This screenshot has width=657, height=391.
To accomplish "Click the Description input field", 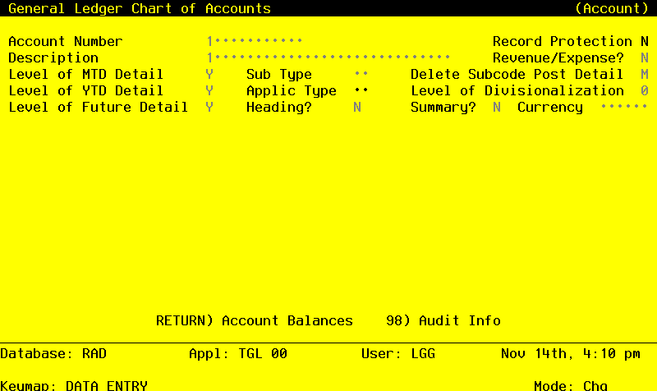I will tap(328, 57).
